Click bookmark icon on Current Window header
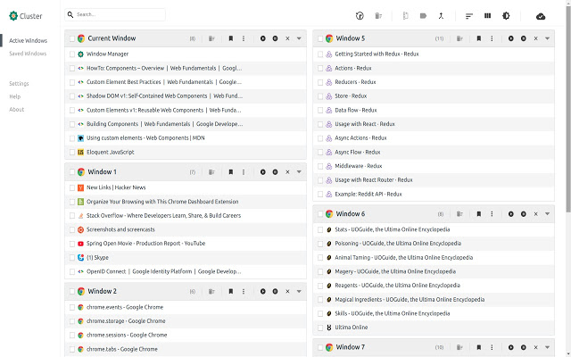 point(230,38)
